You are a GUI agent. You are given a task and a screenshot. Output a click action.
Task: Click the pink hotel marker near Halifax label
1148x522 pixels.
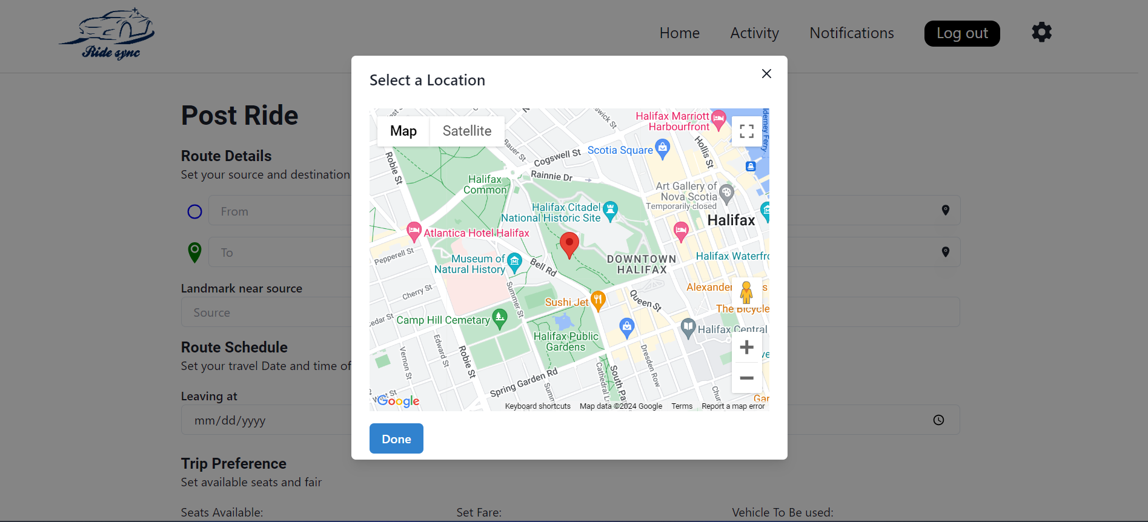tap(681, 231)
